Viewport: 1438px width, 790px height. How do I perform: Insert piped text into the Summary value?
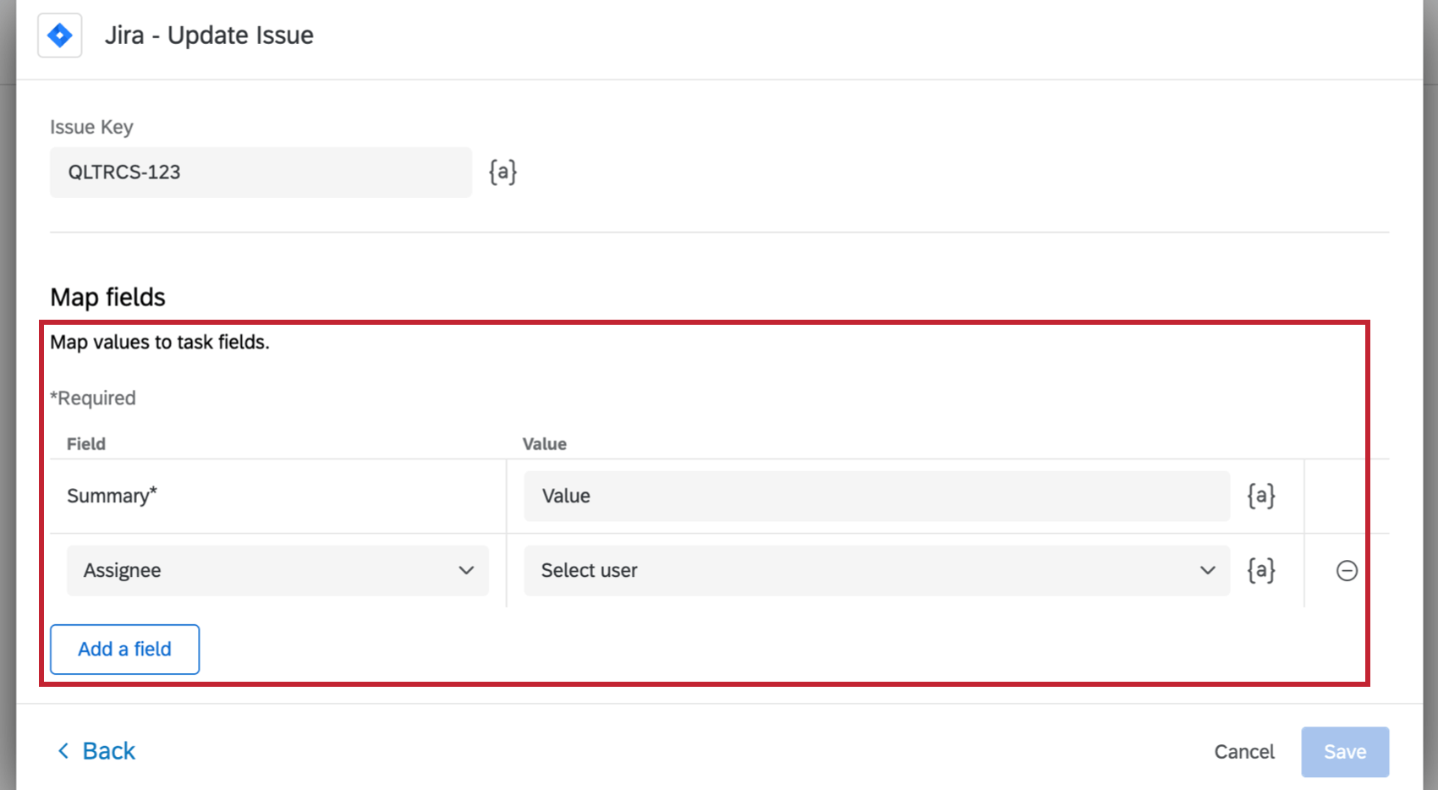(1261, 496)
